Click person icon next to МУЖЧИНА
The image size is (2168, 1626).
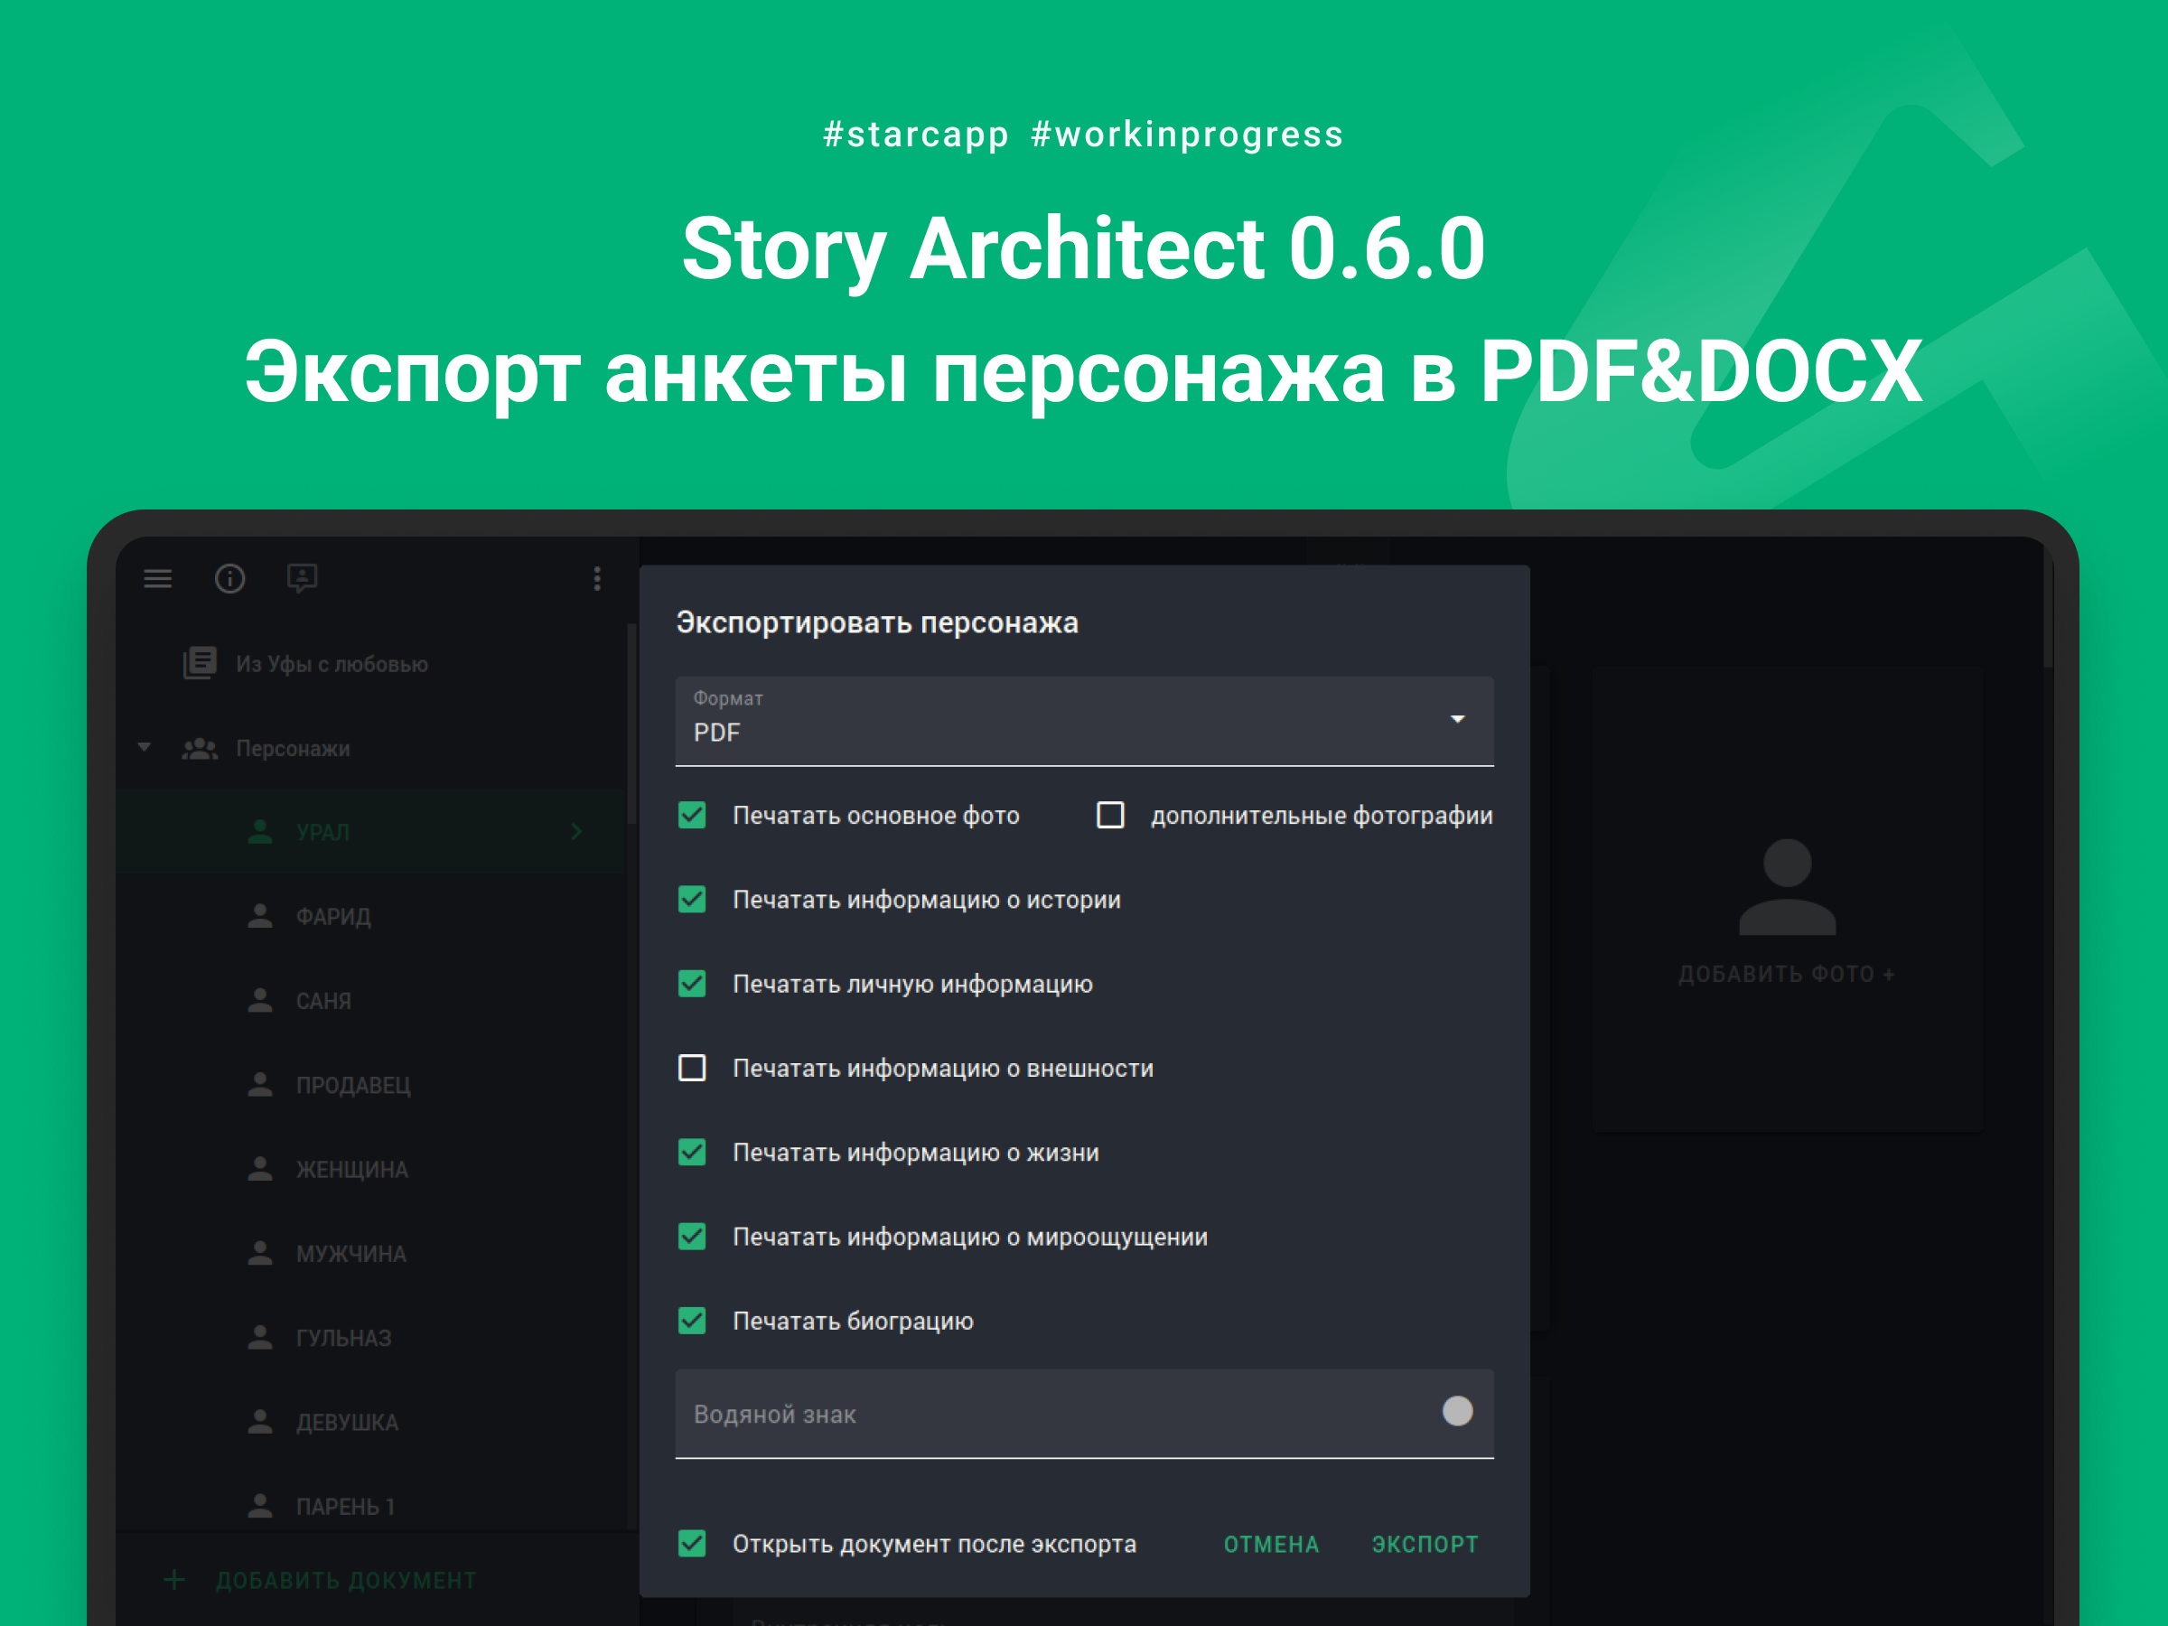260,1254
